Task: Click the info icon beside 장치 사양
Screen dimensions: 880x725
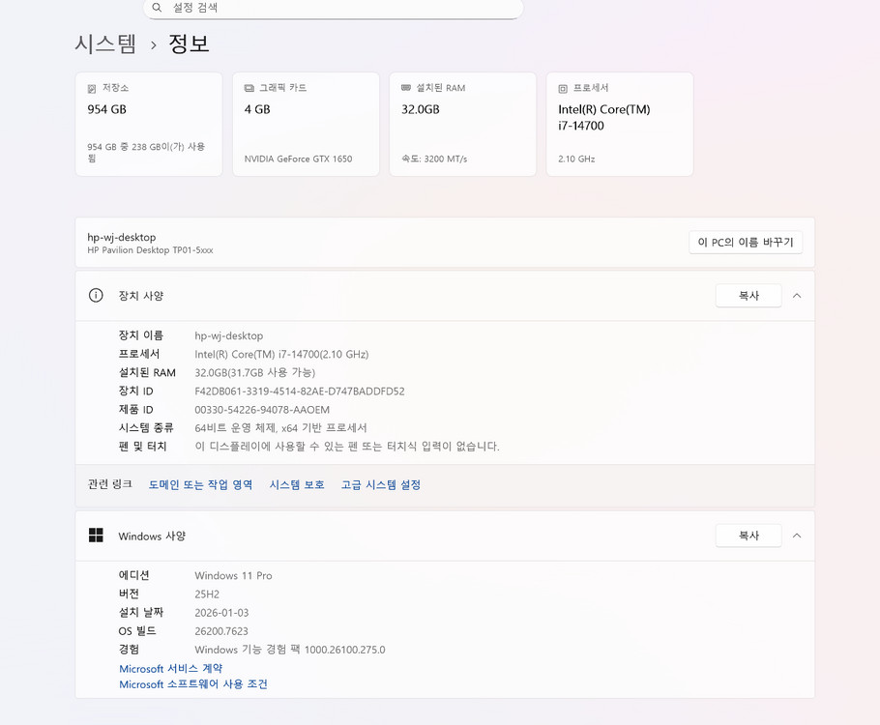Action: click(95, 296)
